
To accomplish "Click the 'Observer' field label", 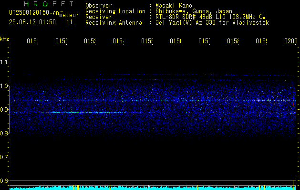I will point(99,5).
